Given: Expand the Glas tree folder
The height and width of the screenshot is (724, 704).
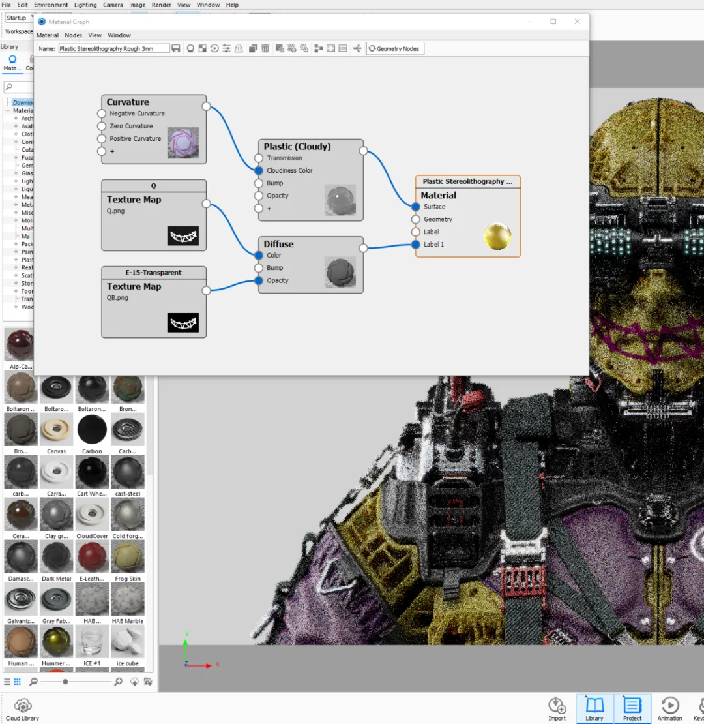Looking at the screenshot, I should click(16, 173).
